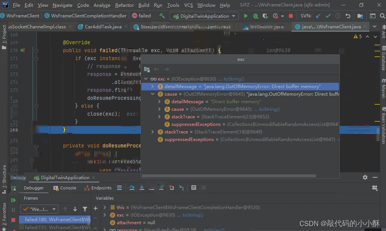Viewport: 386px width, 231px height.
Task: Click the Step Into debugger icon
Action: (142, 188)
